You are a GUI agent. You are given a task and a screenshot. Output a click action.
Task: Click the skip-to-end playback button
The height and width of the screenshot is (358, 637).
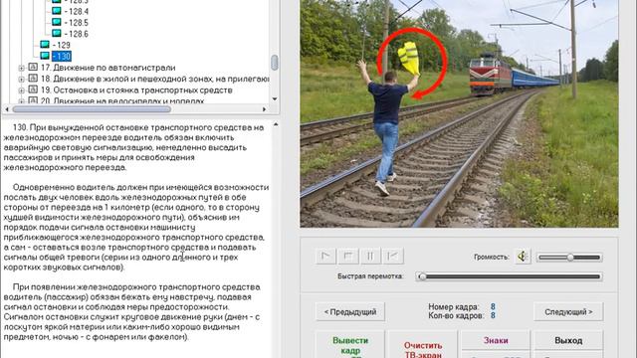click(393, 257)
